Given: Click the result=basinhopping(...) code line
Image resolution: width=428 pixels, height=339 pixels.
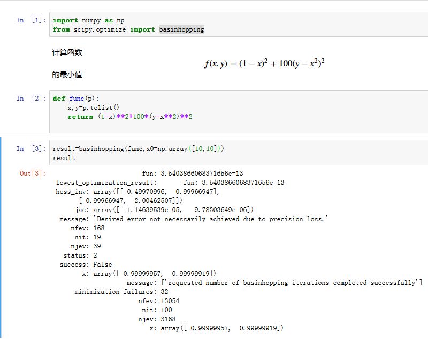Looking at the screenshot, I should pos(138,149).
